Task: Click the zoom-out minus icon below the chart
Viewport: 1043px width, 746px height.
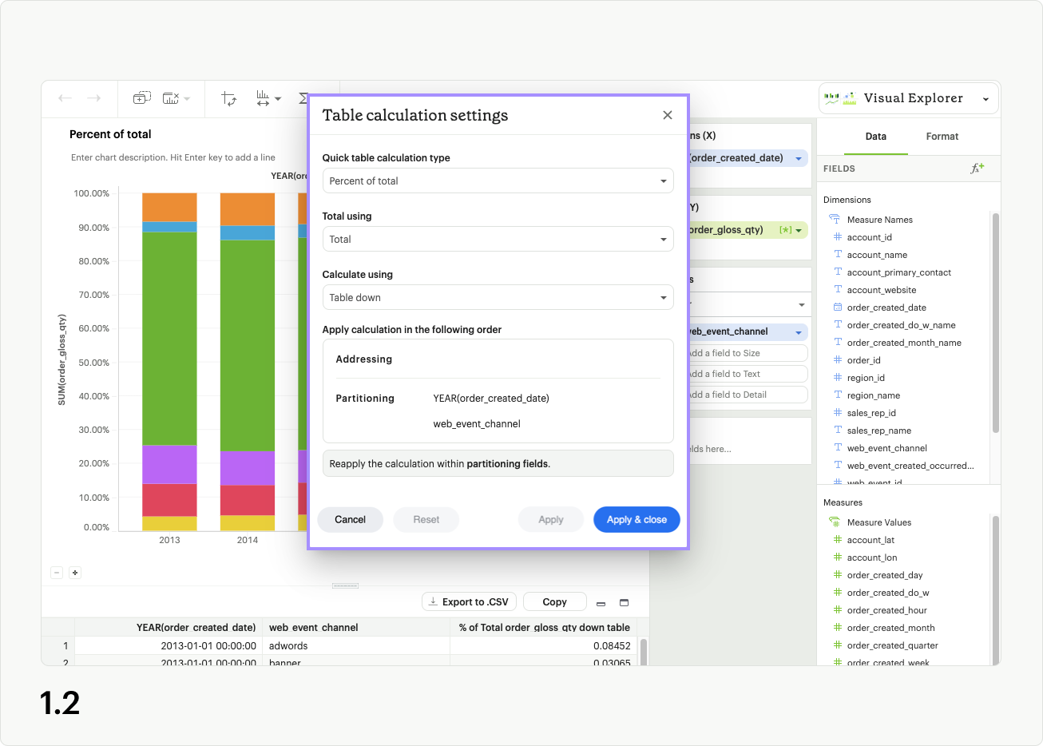Action: (x=56, y=573)
